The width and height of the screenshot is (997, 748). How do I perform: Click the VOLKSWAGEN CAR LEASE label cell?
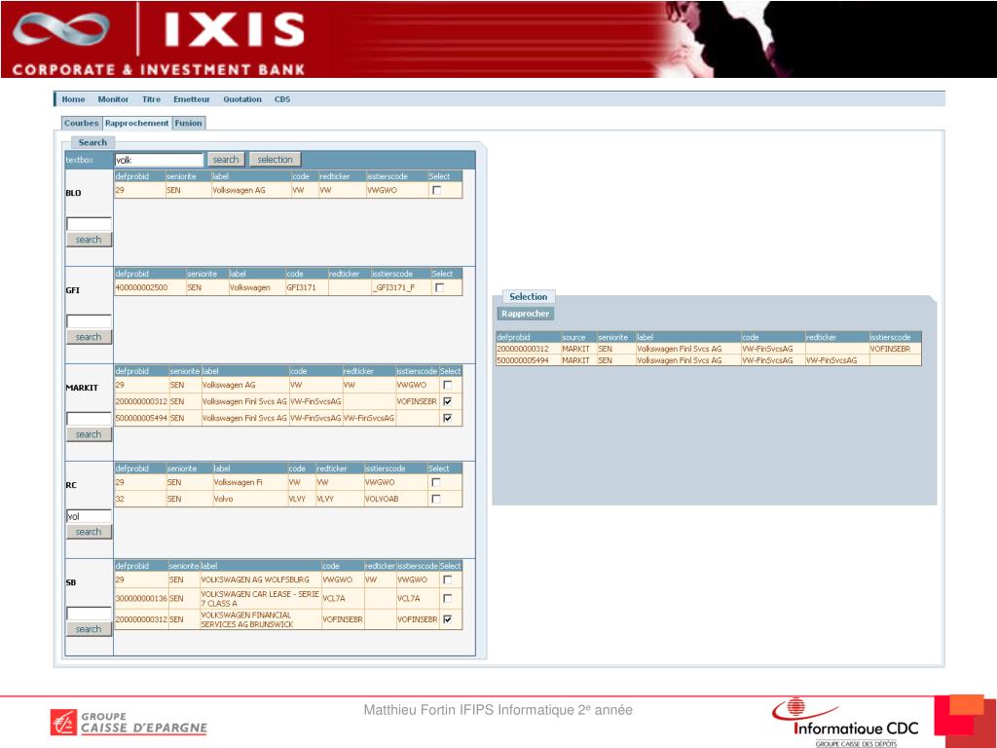[260, 599]
